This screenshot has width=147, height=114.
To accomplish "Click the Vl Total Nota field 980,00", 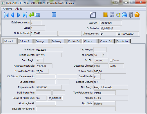I will (x=110, y=71).
